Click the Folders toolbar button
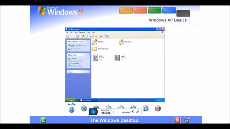 (100, 36)
